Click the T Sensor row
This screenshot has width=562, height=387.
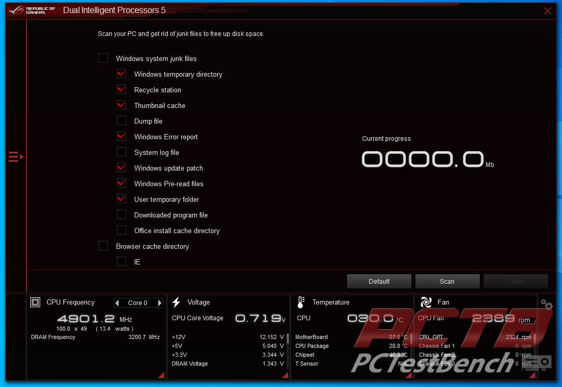pos(351,364)
